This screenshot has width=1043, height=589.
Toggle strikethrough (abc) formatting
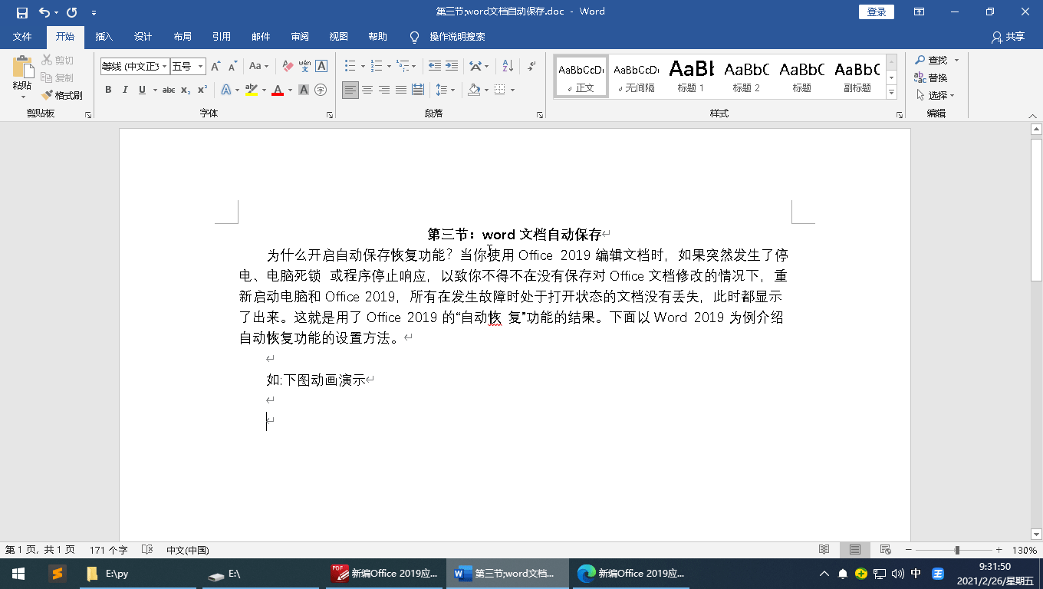tap(169, 90)
